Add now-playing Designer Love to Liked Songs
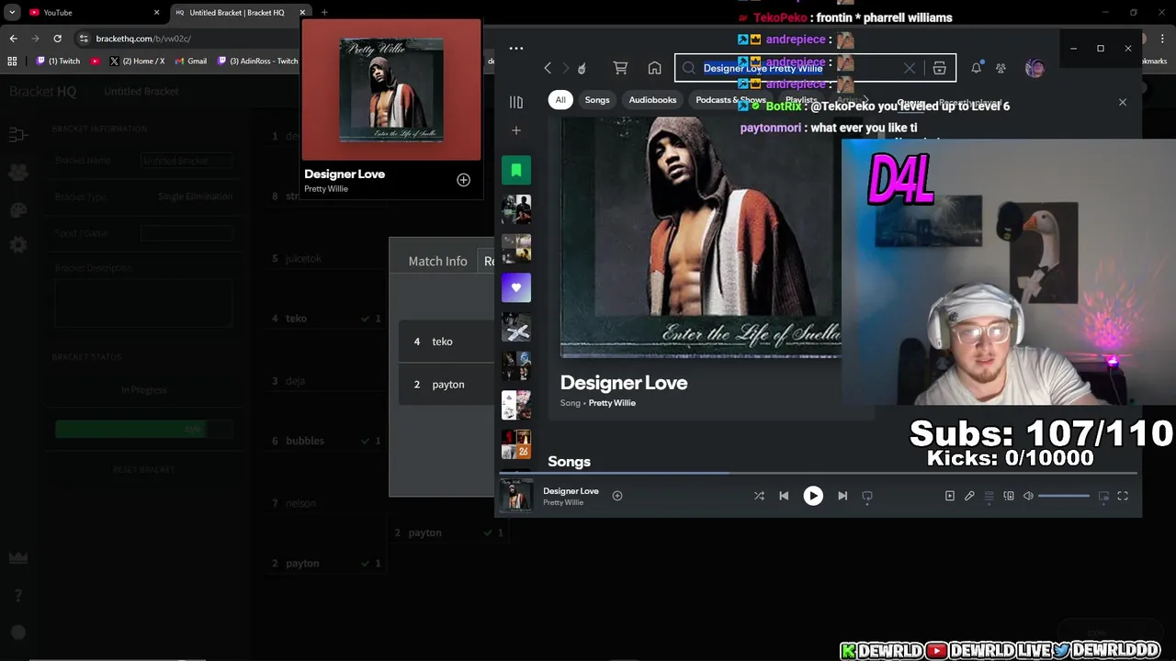Screen dimensions: 1176x661 [x=617, y=496]
